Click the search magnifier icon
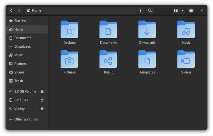The width and height of the screenshot is (213, 136). [150, 10]
